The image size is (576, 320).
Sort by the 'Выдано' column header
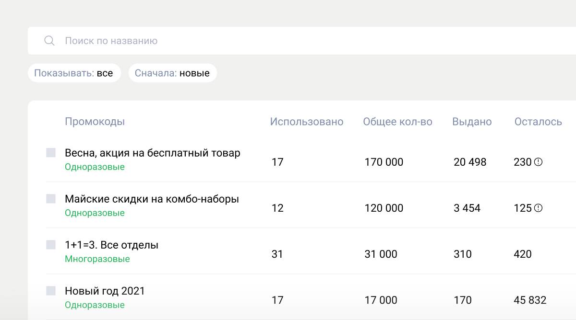472,122
